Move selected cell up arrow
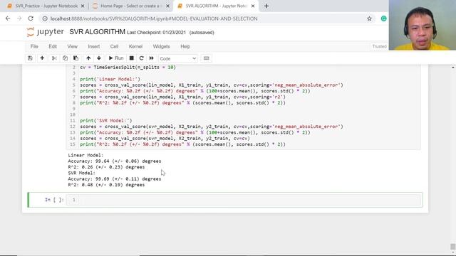This screenshot has width=456, height=256. click(x=88, y=58)
